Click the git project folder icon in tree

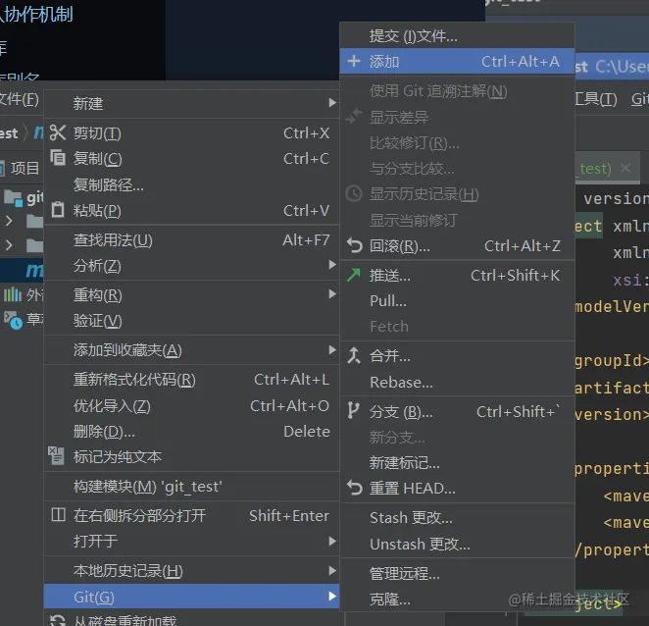(x=14, y=198)
